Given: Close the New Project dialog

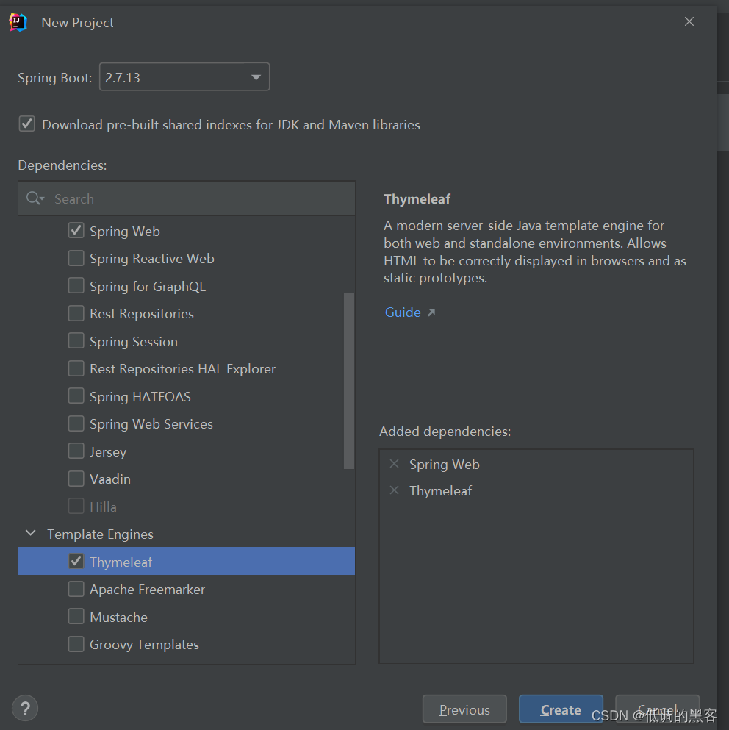Looking at the screenshot, I should click(689, 21).
